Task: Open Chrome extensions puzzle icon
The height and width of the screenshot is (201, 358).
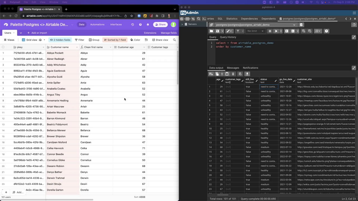Action: [x=157, y=16]
